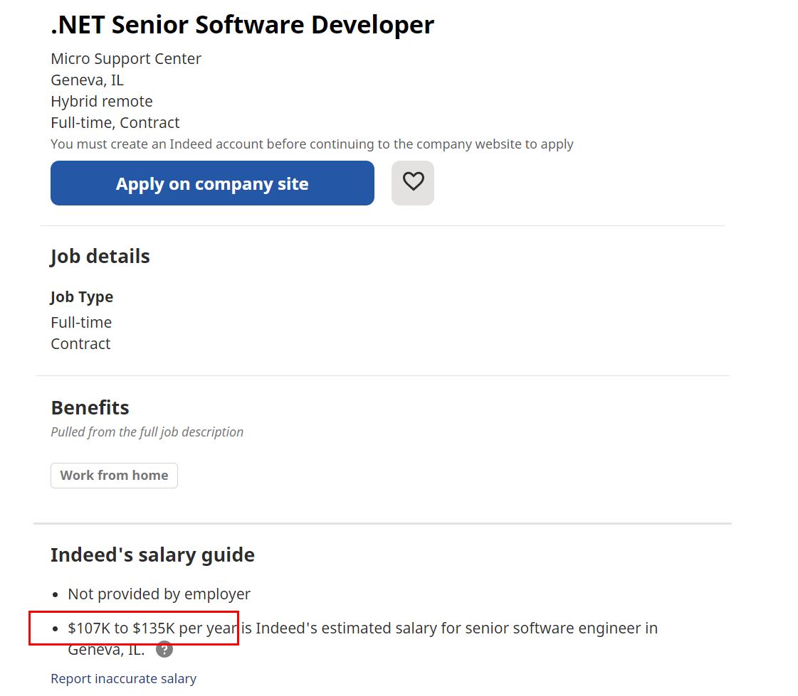
Task: Save job with the heart icon
Action: (x=413, y=183)
